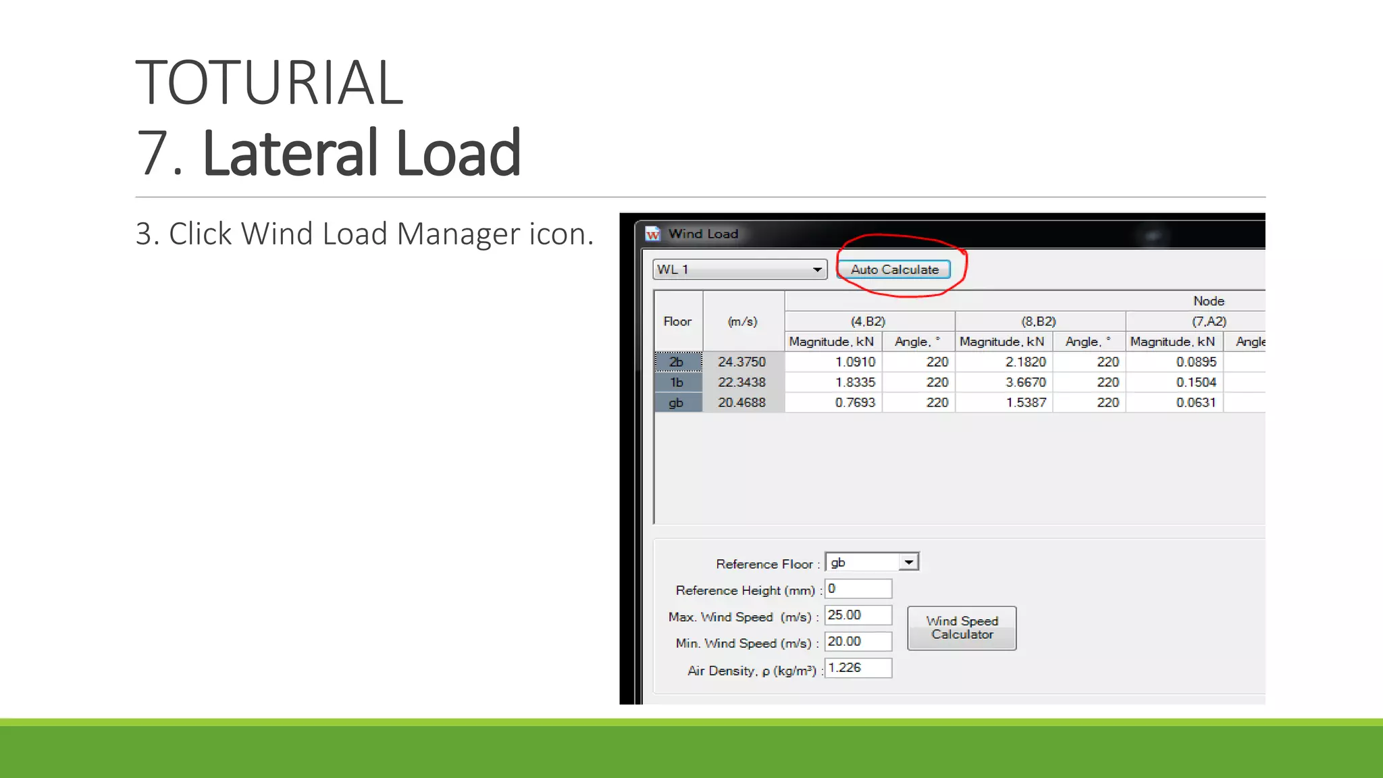Click the Reference Height input field
The image size is (1383, 778).
(x=858, y=589)
